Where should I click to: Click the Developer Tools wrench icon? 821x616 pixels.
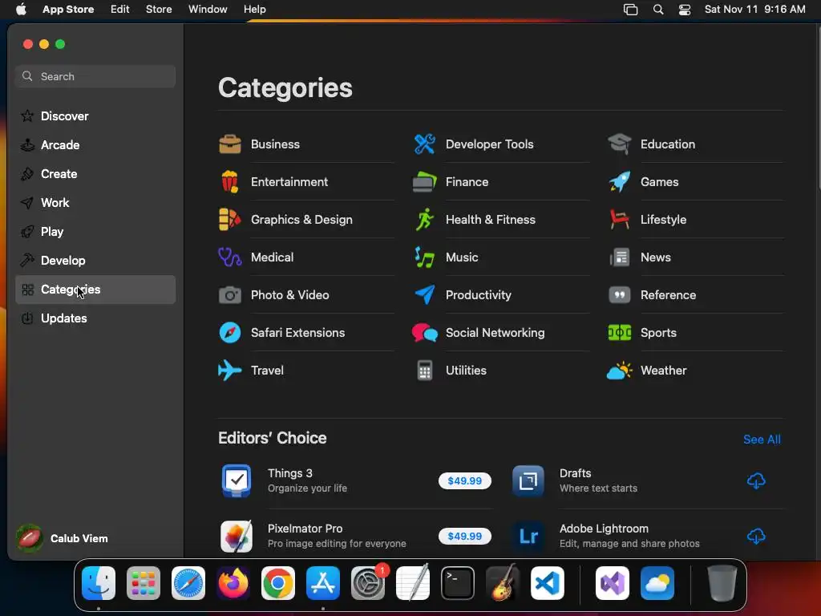point(424,144)
